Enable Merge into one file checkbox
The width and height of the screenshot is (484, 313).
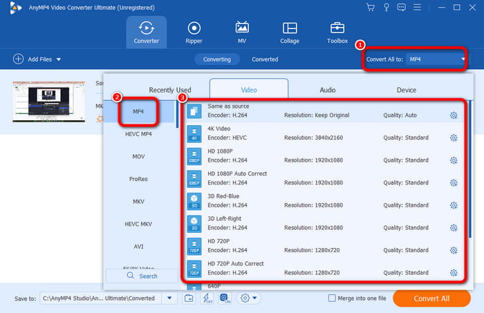point(332,298)
